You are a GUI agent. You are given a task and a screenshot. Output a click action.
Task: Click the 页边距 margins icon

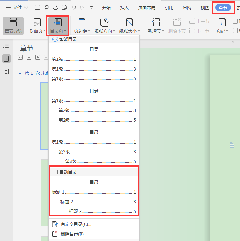click(82, 23)
